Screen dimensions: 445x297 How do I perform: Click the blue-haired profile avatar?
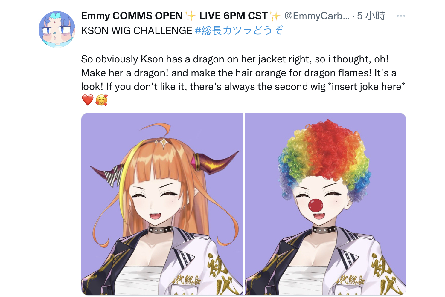[x=57, y=29]
